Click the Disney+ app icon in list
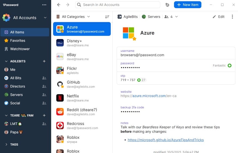 pos(60,43)
